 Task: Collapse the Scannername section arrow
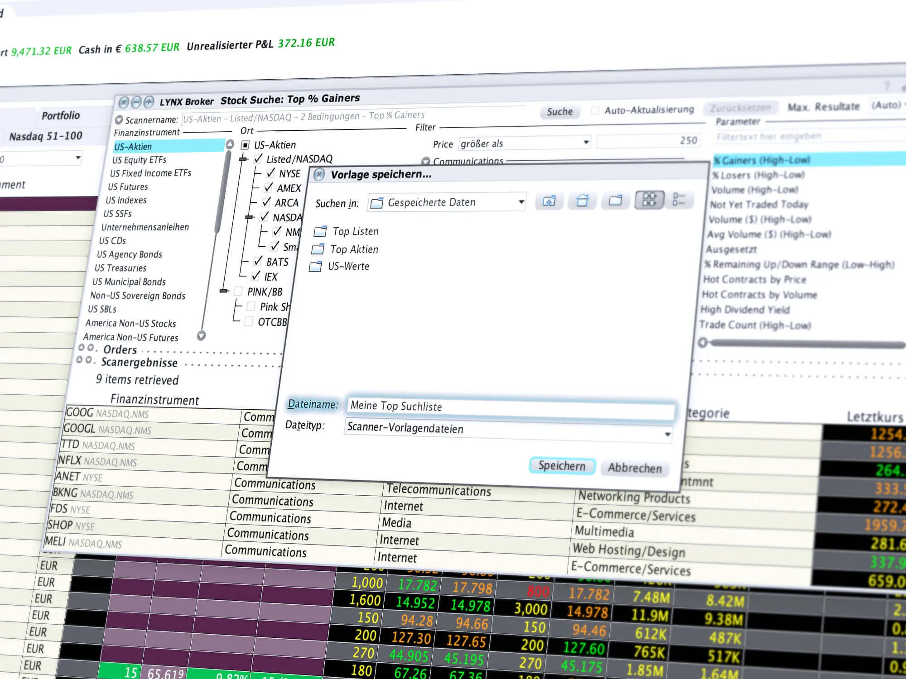click(119, 120)
